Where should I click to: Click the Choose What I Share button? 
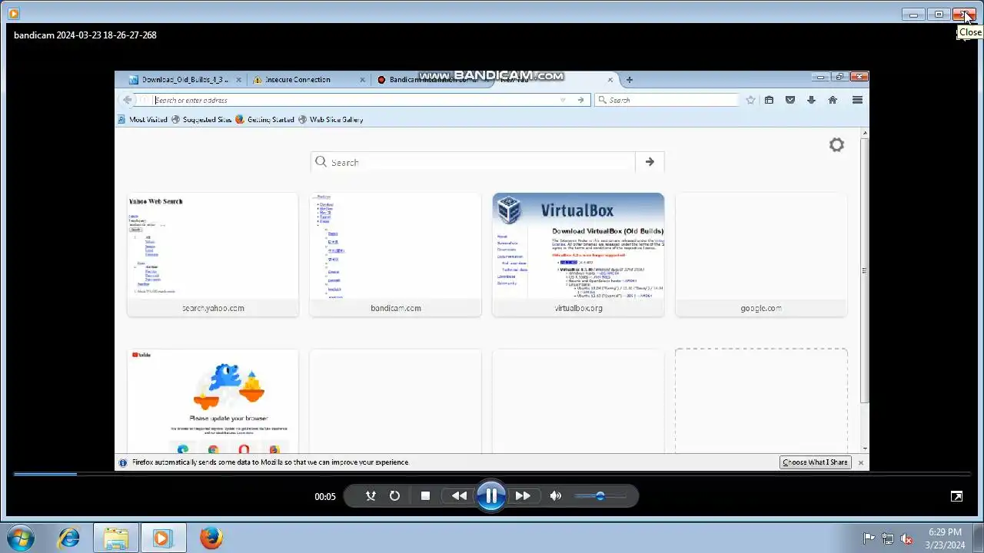[816, 462]
